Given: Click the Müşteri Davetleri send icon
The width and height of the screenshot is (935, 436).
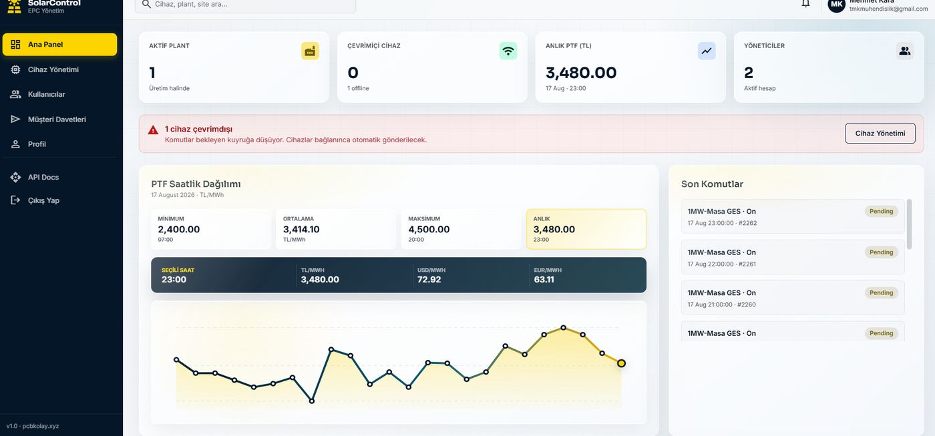Looking at the screenshot, I should pos(15,120).
